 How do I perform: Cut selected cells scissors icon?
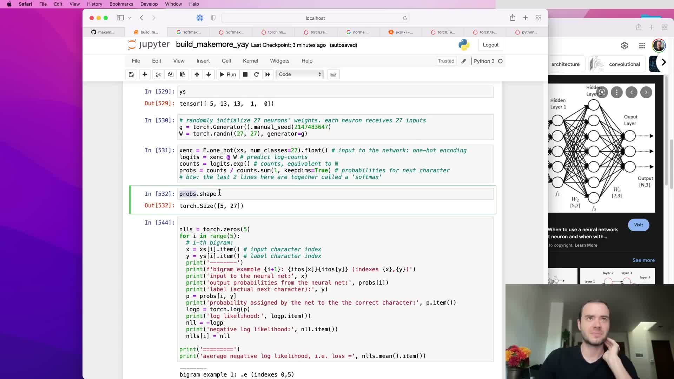click(158, 74)
